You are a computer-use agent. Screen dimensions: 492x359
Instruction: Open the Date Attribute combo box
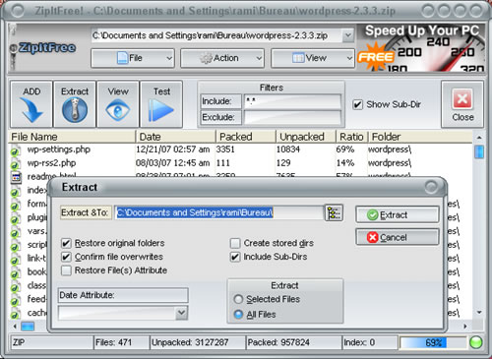[x=123, y=313]
